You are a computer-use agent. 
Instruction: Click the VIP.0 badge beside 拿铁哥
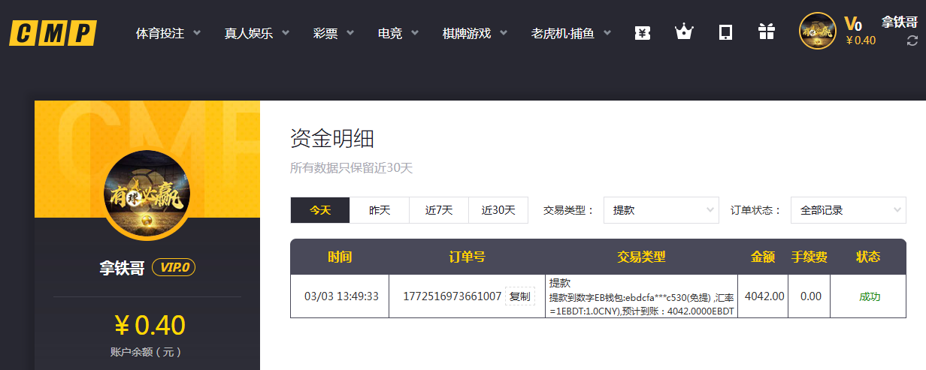pyautogui.click(x=174, y=267)
